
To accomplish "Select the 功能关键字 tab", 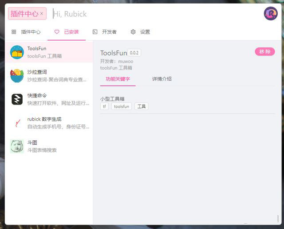I will coord(118,79).
